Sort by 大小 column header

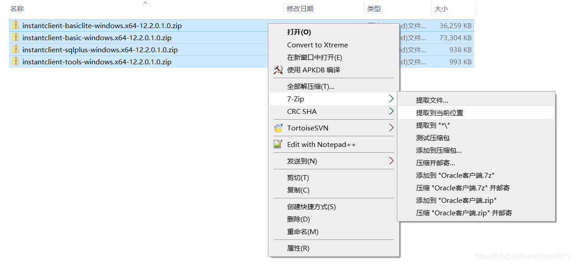tap(441, 8)
